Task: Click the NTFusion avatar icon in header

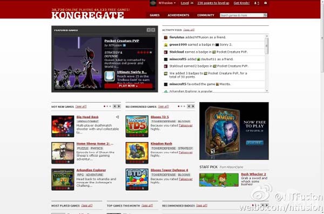Action: [153, 3]
